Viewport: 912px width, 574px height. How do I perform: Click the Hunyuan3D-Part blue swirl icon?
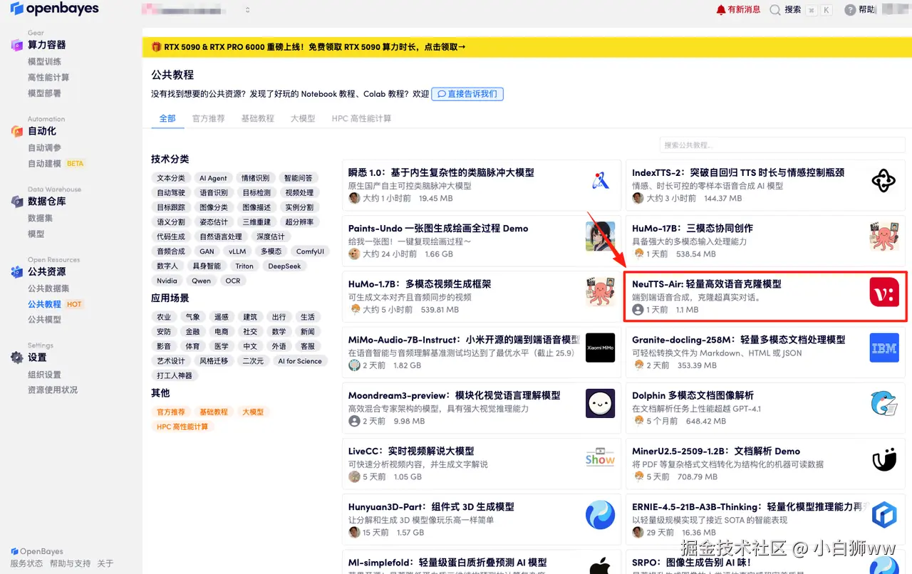(x=601, y=515)
